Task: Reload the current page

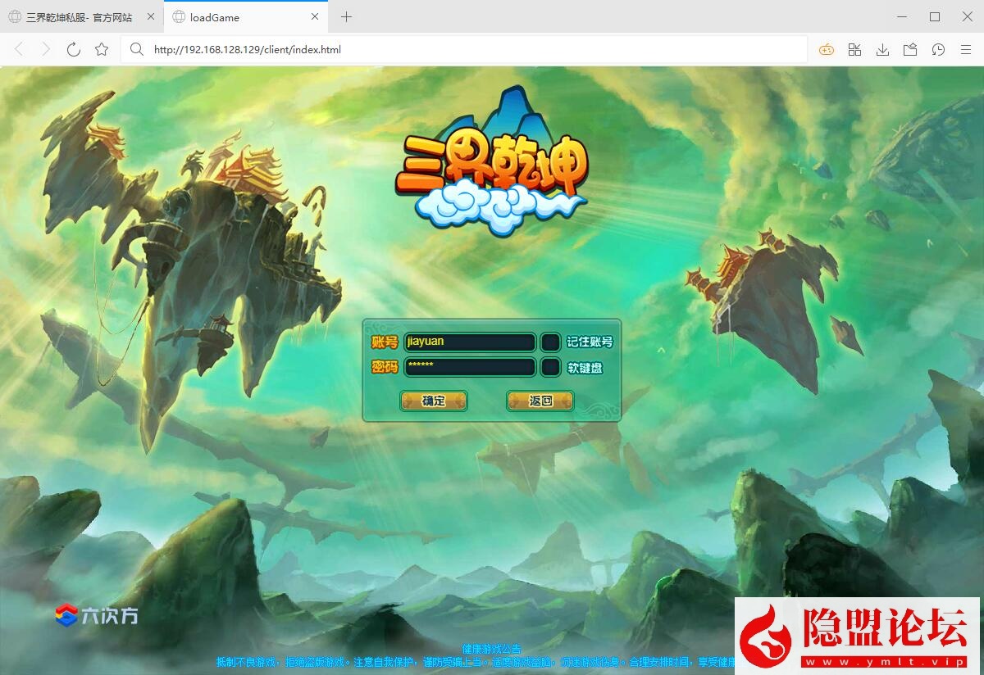Action: click(x=74, y=50)
